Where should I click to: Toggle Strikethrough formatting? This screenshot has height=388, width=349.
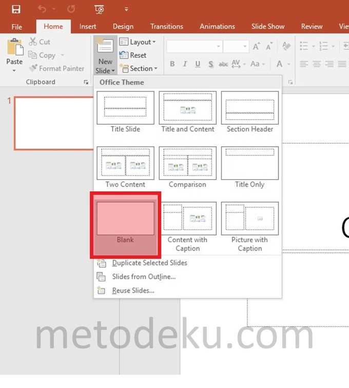(223, 64)
